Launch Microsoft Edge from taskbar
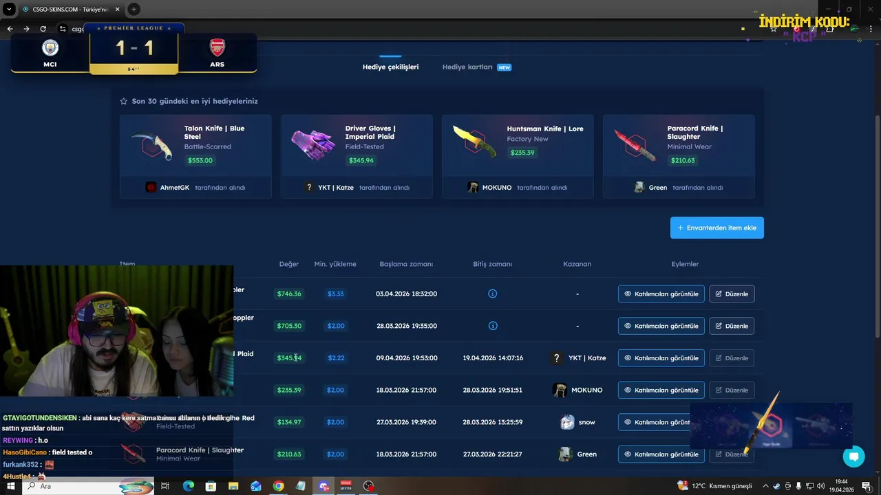Image resolution: width=881 pixels, height=495 pixels. pos(188,486)
